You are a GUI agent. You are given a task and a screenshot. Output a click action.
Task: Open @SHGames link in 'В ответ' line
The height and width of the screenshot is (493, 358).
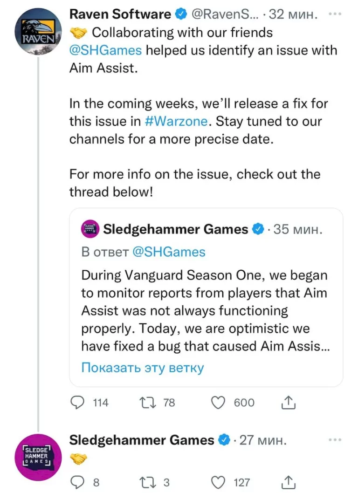click(169, 252)
